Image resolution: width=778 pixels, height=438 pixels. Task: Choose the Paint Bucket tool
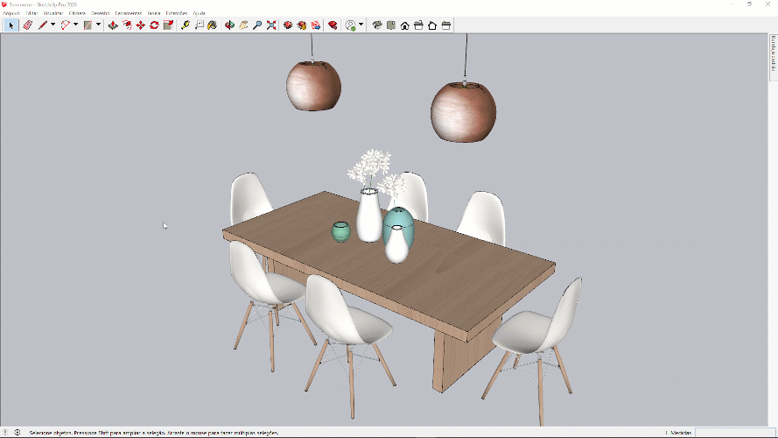213,25
